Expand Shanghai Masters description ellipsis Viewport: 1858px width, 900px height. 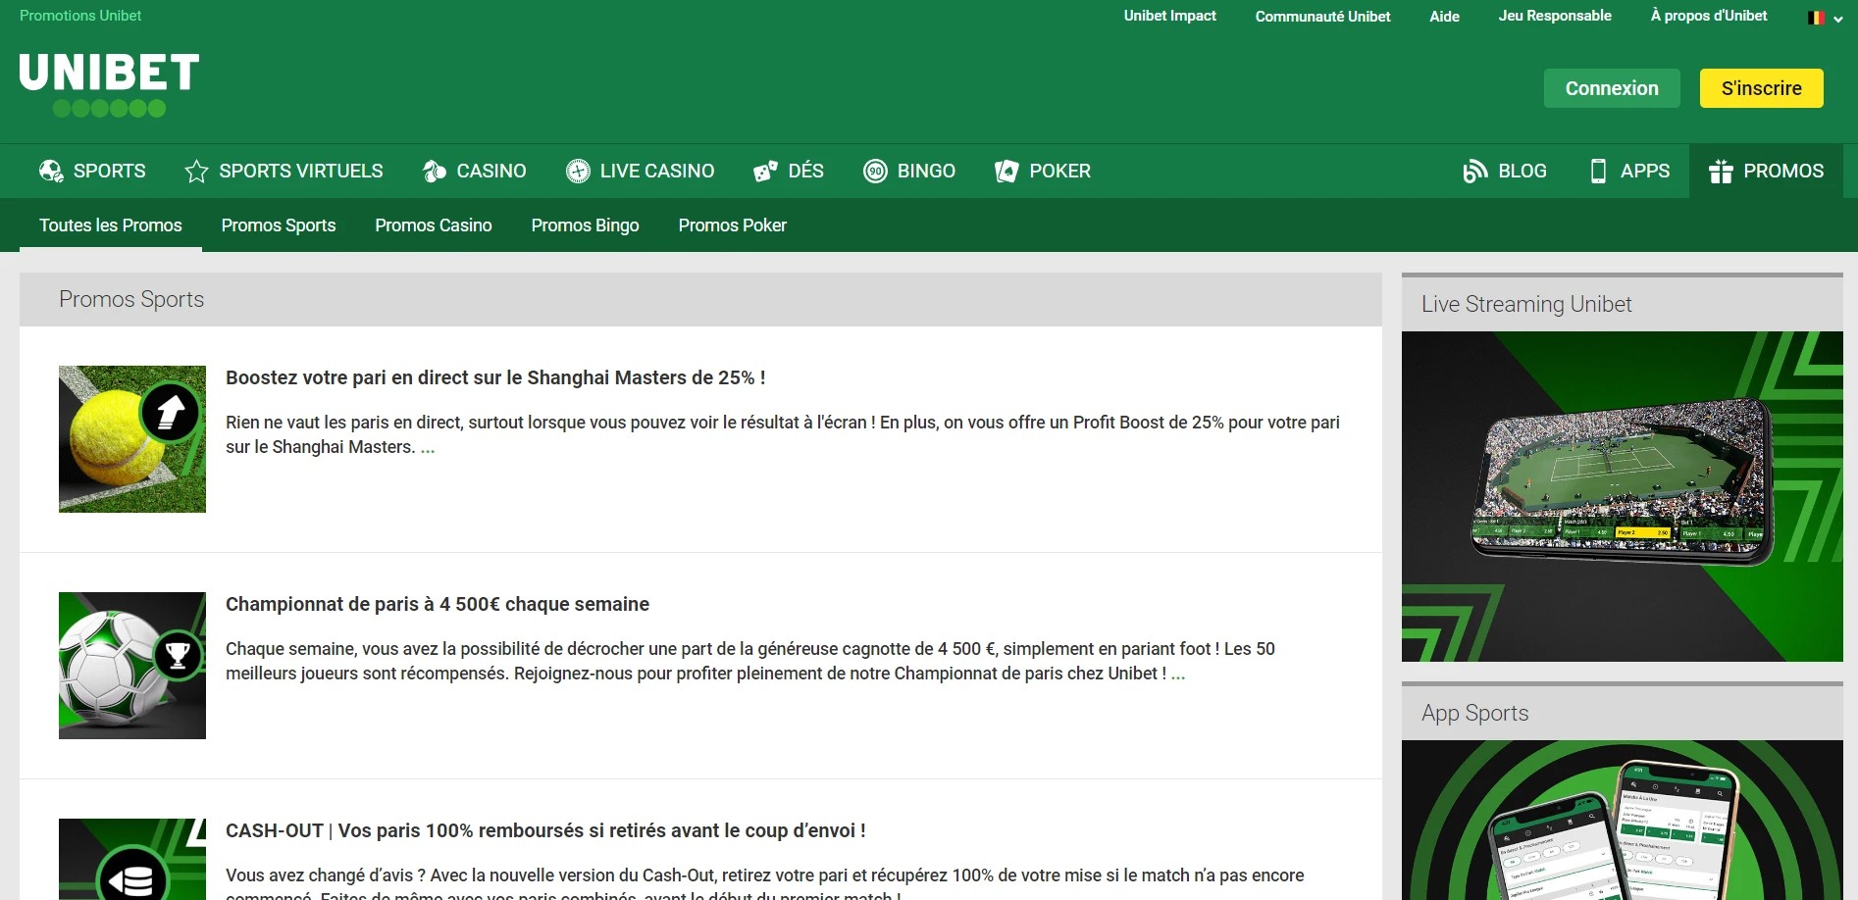coord(428,448)
